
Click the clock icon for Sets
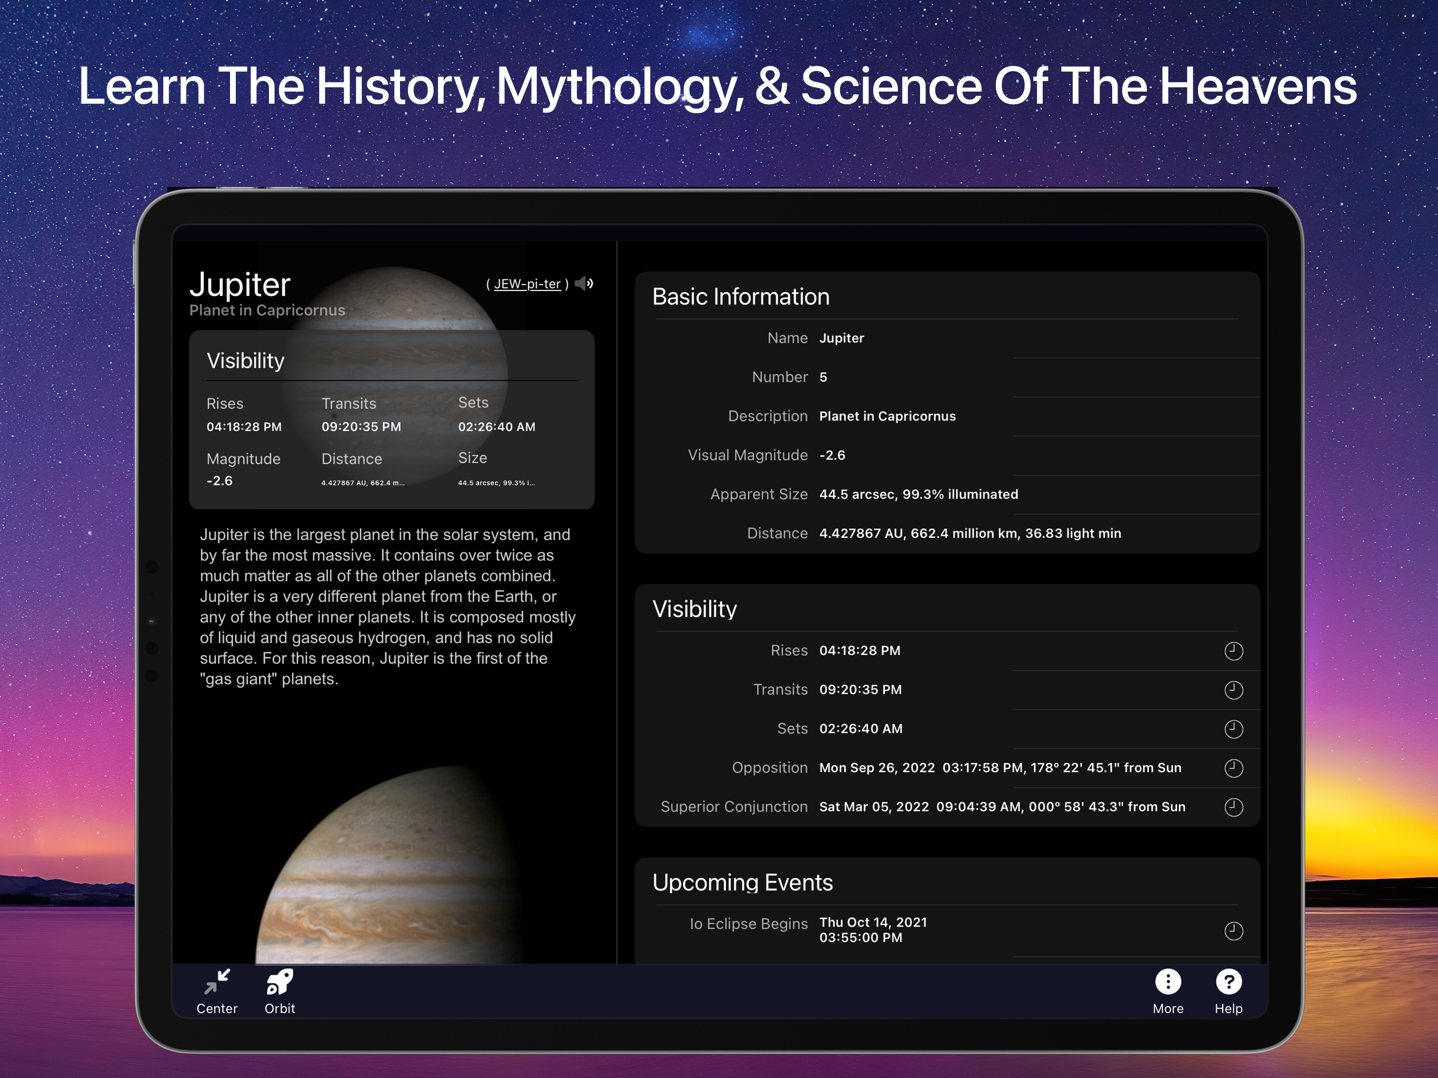(x=1233, y=729)
